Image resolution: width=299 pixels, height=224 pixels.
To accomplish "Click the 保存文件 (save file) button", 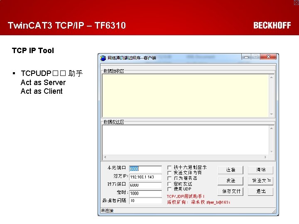I will click(x=230, y=191).
